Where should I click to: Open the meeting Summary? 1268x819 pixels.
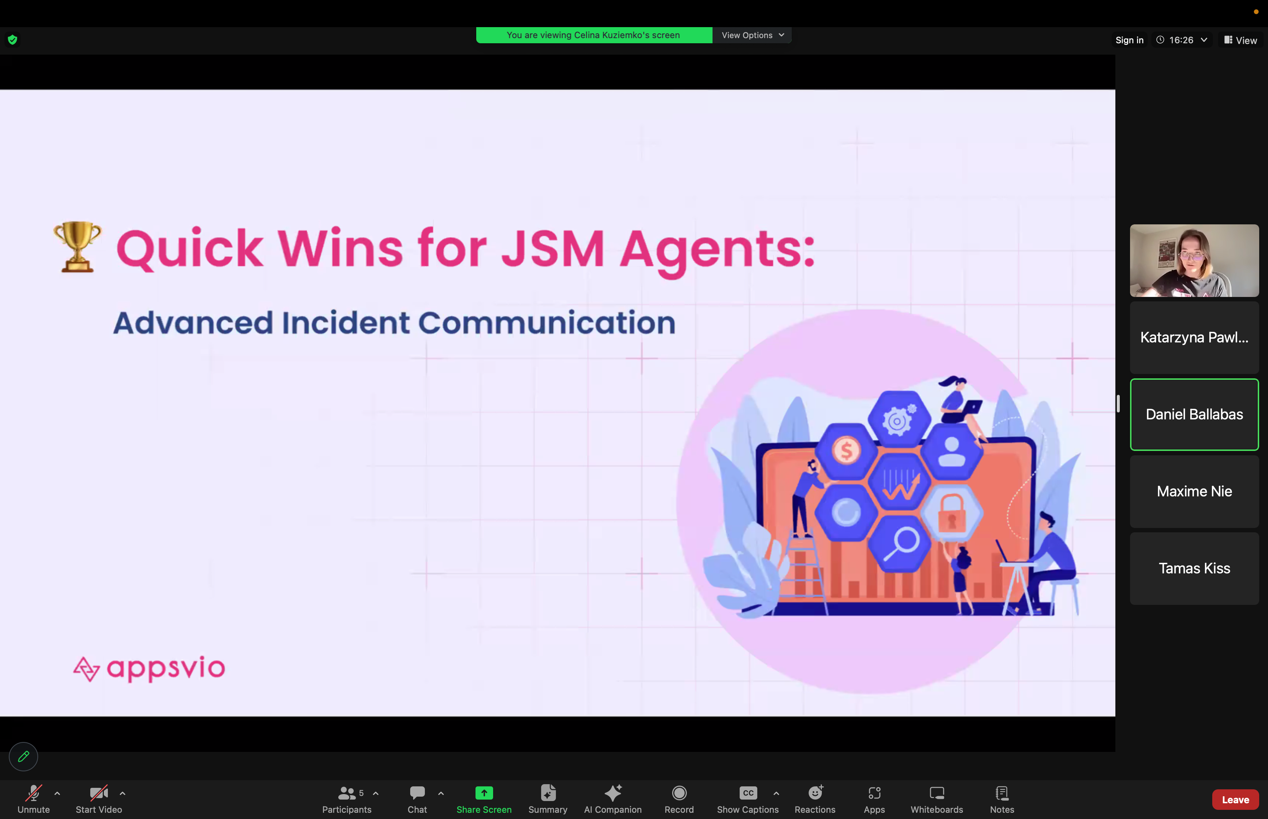pyautogui.click(x=547, y=799)
